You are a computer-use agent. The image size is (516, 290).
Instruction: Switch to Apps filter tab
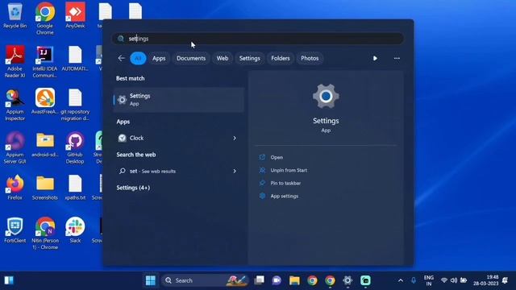(159, 58)
